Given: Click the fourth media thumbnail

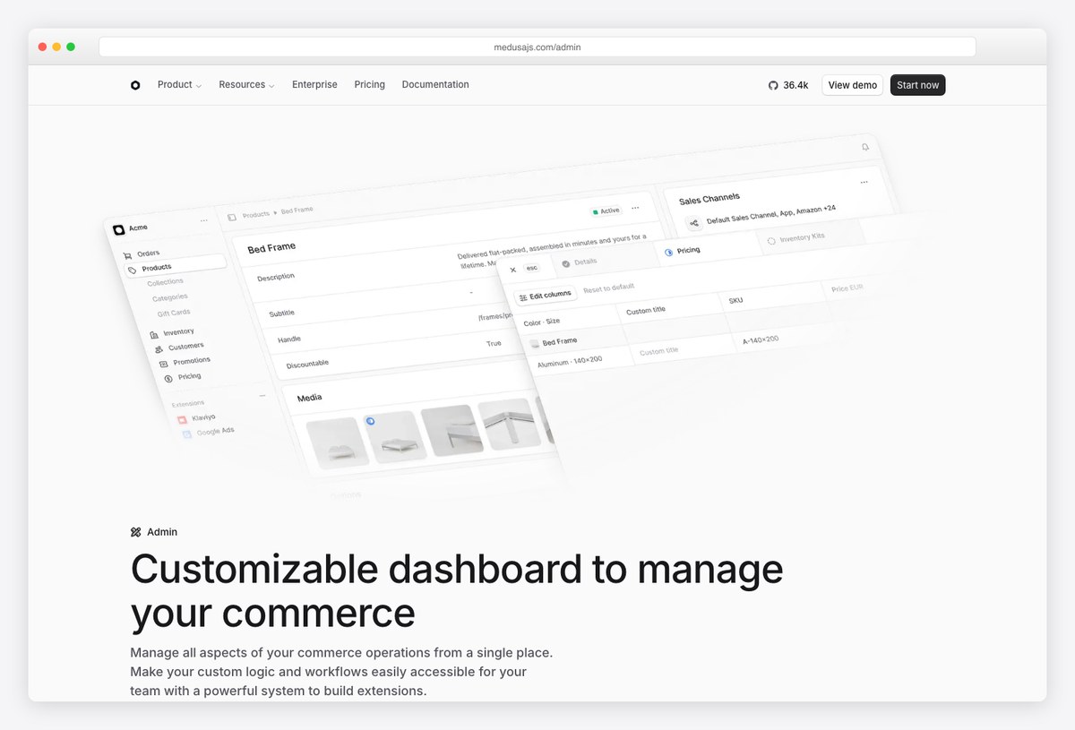Looking at the screenshot, I should (x=508, y=424).
